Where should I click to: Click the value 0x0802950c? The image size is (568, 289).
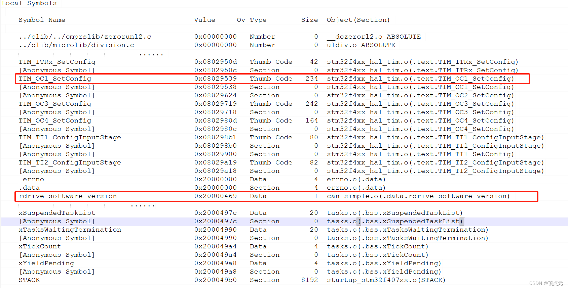coord(216,70)
